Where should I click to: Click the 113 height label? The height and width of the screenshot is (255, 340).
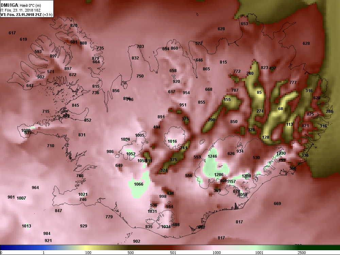tap(290, 124)
